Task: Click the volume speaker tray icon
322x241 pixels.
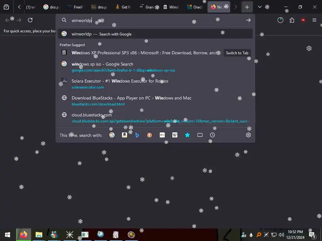Action: [x=281, y=235]
